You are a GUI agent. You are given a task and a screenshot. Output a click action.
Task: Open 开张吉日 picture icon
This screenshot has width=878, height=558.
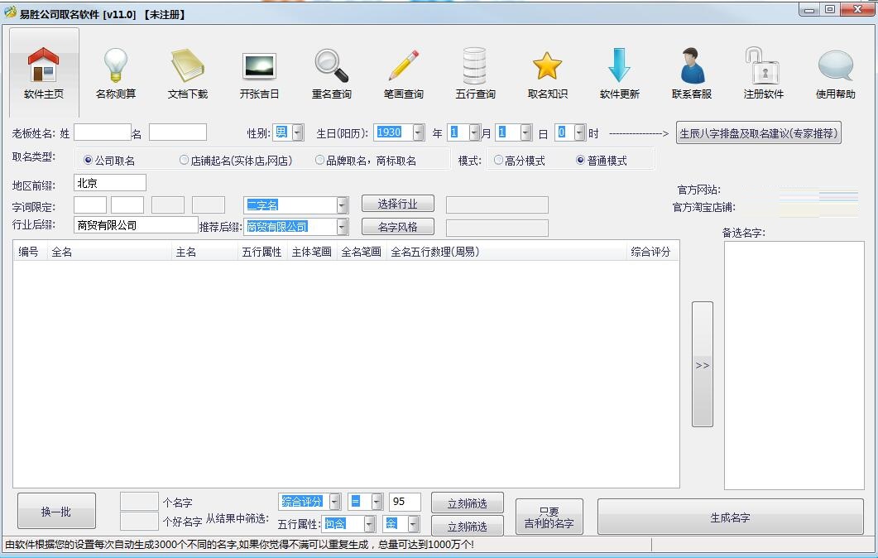[259, 73]
